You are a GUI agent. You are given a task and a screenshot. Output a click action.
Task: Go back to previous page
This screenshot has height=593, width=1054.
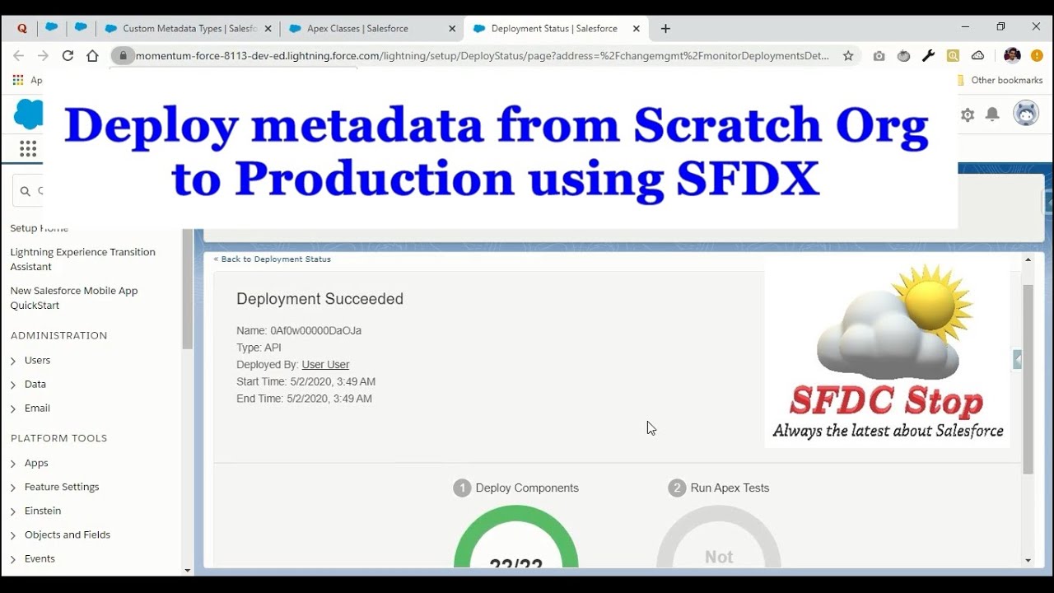[x=18, y=55]
